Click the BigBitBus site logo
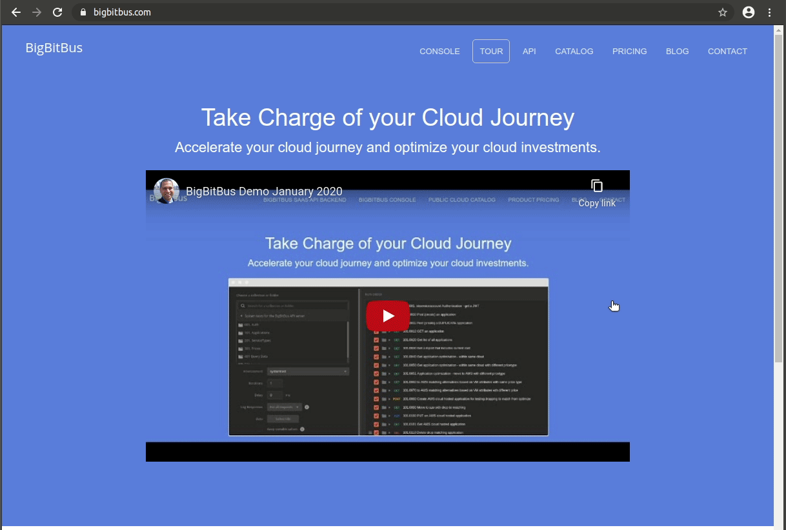Image resolution: width=786 pixels, height=530 pixels. [x=54, y=48]
